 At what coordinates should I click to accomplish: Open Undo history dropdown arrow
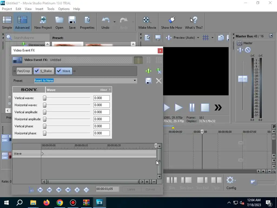point(114,22)
